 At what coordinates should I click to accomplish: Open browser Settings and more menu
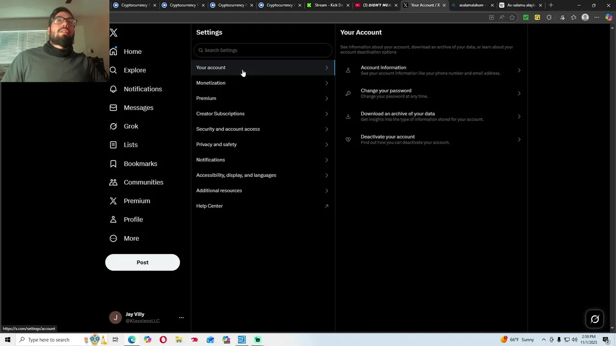tap(597, 17)
